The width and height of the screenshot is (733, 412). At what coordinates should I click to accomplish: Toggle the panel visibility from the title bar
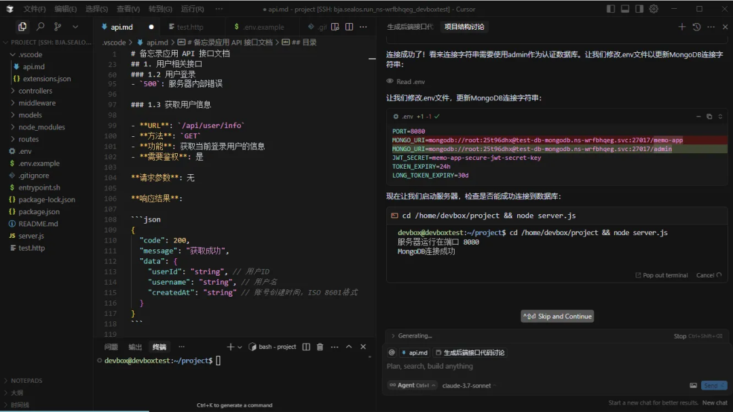coord(625,8)
